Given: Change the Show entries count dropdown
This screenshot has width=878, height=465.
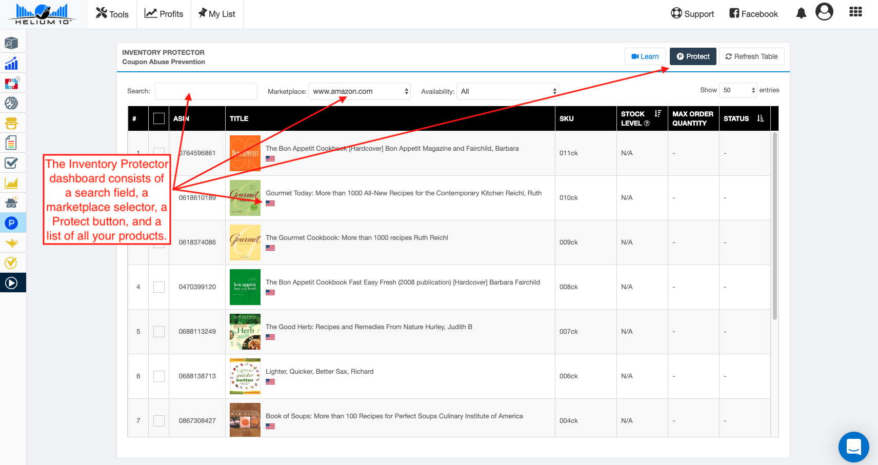Looking at the screenshot, I should pyautogui.click(x=738, y=90).
